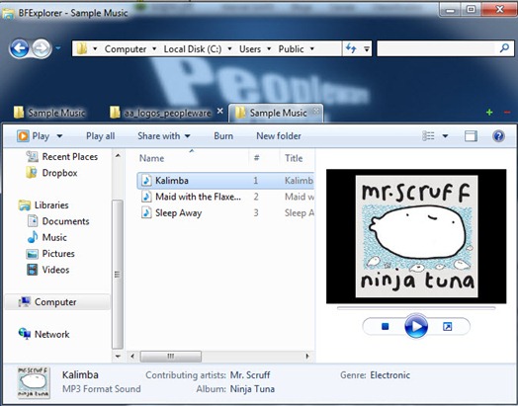
Task: Click the magnifier search icon
Action: coord(504,48)
